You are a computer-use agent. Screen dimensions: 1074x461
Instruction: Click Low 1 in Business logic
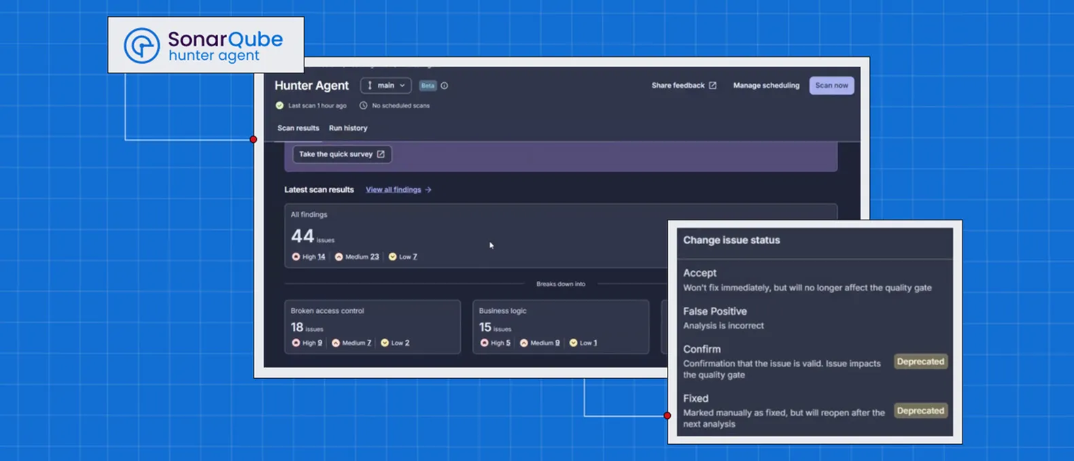583,343
